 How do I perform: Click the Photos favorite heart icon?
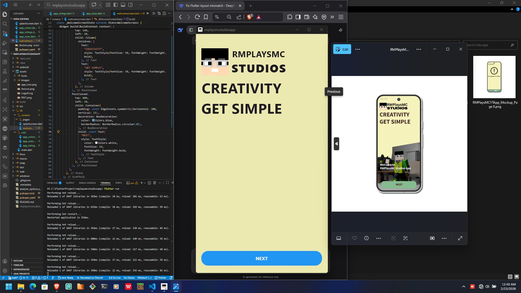(x=354, y=238)
